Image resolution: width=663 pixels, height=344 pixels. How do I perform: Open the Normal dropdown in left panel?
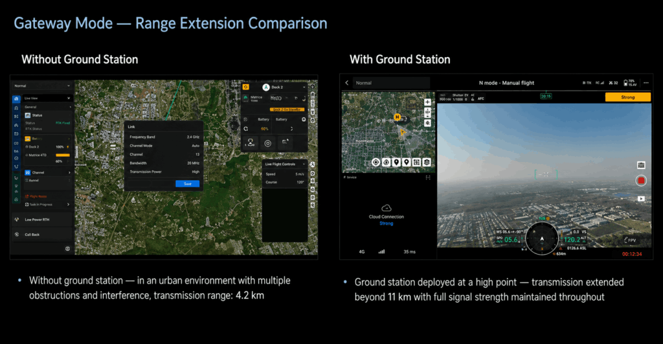(x=42, y=86)
